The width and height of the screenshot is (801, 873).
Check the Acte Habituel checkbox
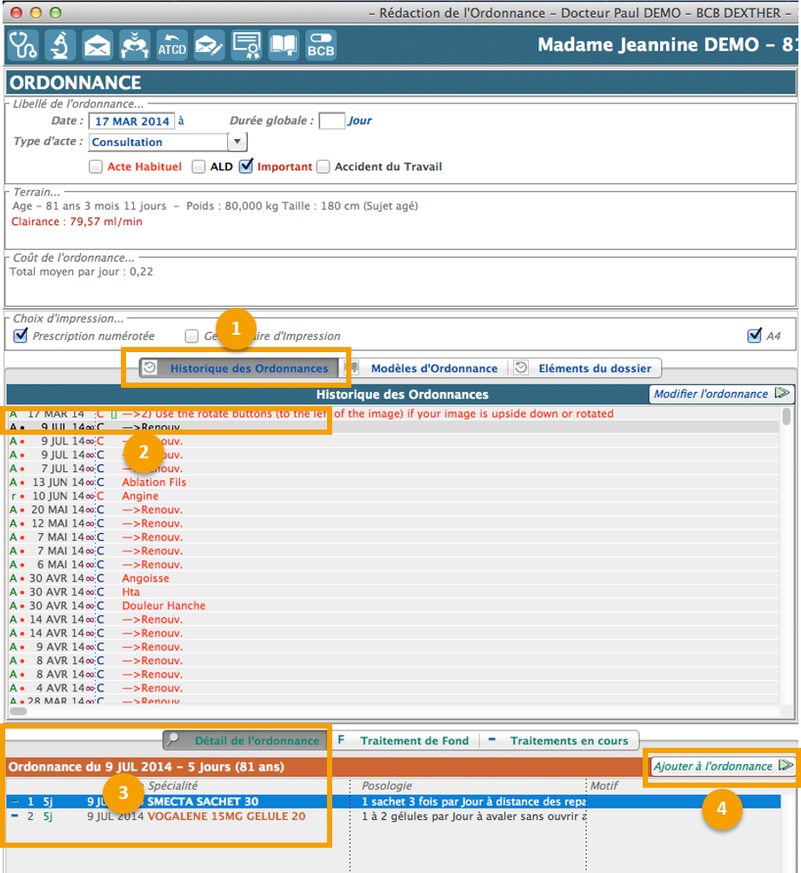(x=97, y=166)
